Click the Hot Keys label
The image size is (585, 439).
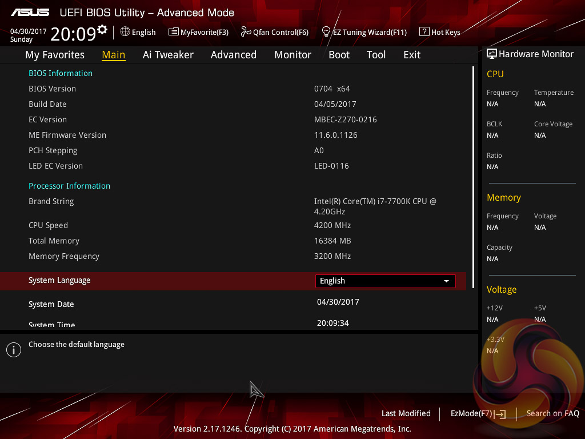tap(446, 32)
